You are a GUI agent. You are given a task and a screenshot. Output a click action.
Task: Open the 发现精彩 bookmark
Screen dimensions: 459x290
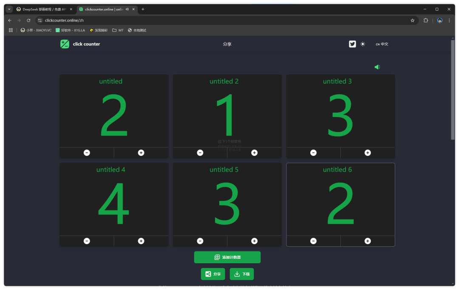[x=99, y=30]
